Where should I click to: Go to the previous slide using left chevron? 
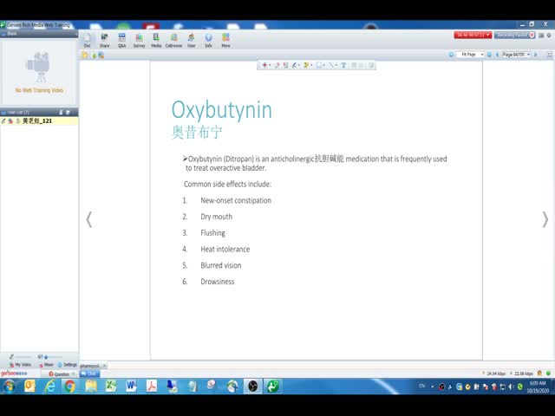coord(89,219)
